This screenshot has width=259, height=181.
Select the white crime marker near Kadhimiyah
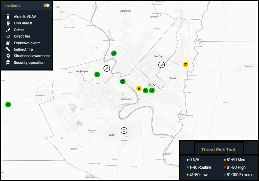point(107,68)
